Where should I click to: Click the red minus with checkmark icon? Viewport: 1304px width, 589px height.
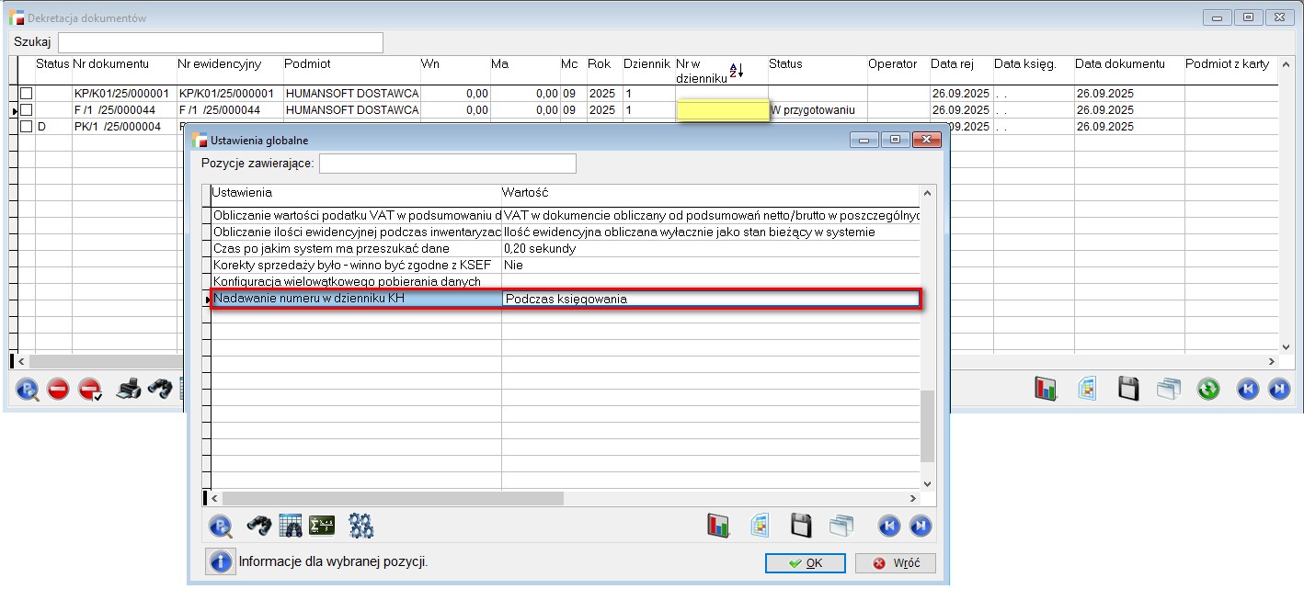(89, 390)
